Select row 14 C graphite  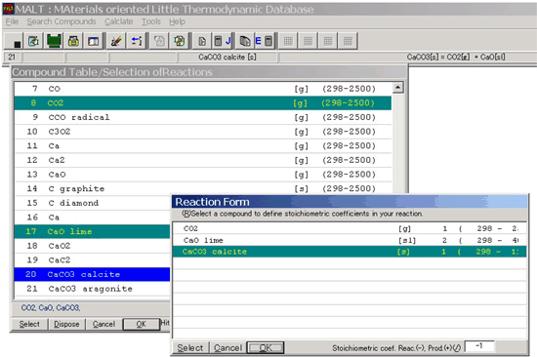click(203, 188)
